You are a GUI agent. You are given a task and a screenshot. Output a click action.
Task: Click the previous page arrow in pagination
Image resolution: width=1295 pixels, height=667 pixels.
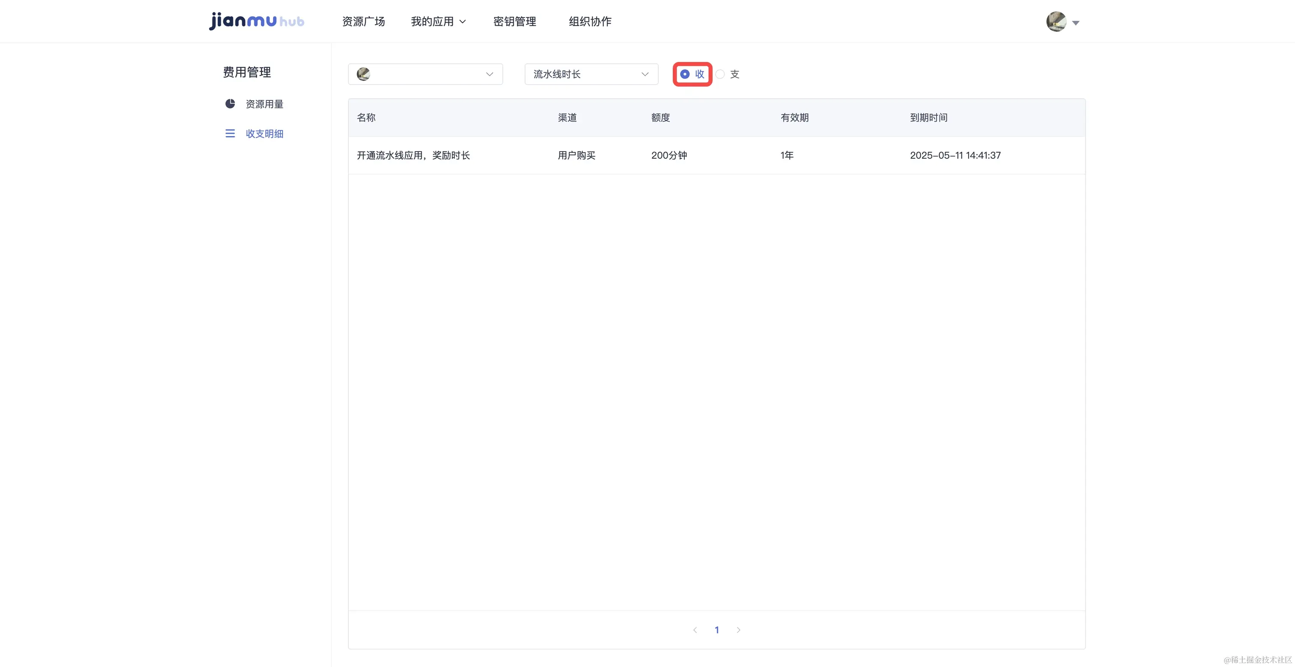(695, 630)
